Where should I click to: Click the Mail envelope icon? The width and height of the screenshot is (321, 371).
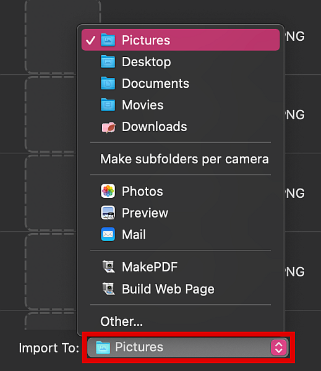(x=108, y=234)
